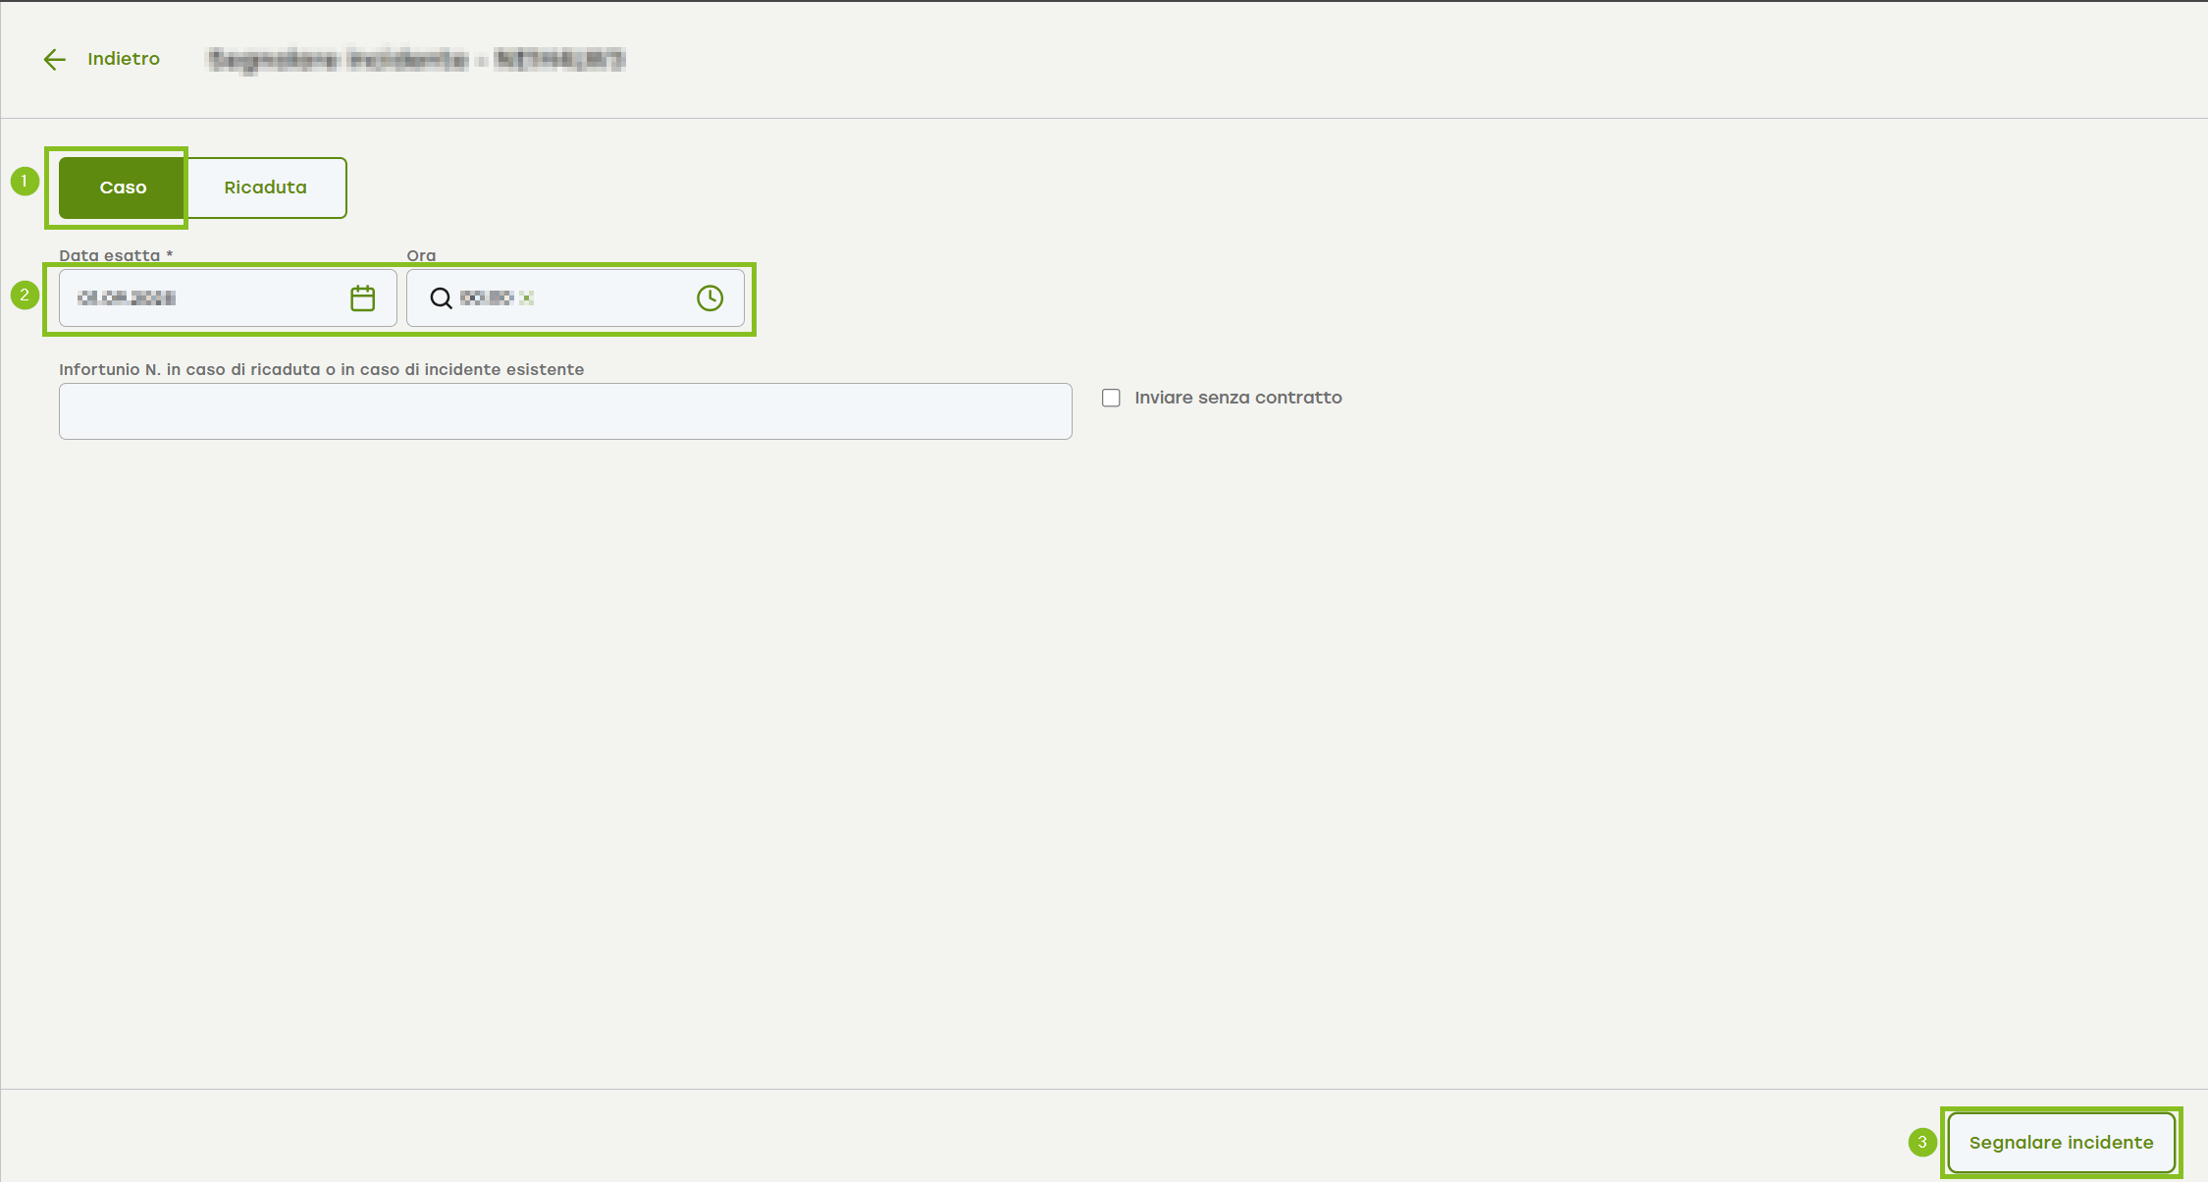Viewport: 2208px width, 1182px height.
Task: Click the magnifier icon in Ora field
Action: 441,297
